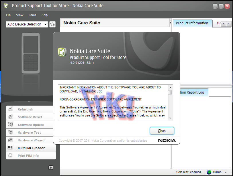Open the Online status dropdown arrow
Screen dimensions: 233x176
point(225,172)
